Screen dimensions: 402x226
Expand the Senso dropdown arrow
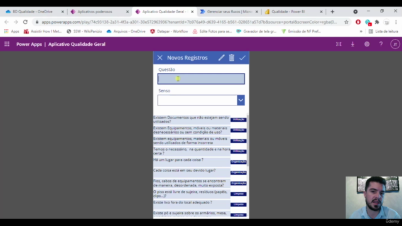point(241,100)
